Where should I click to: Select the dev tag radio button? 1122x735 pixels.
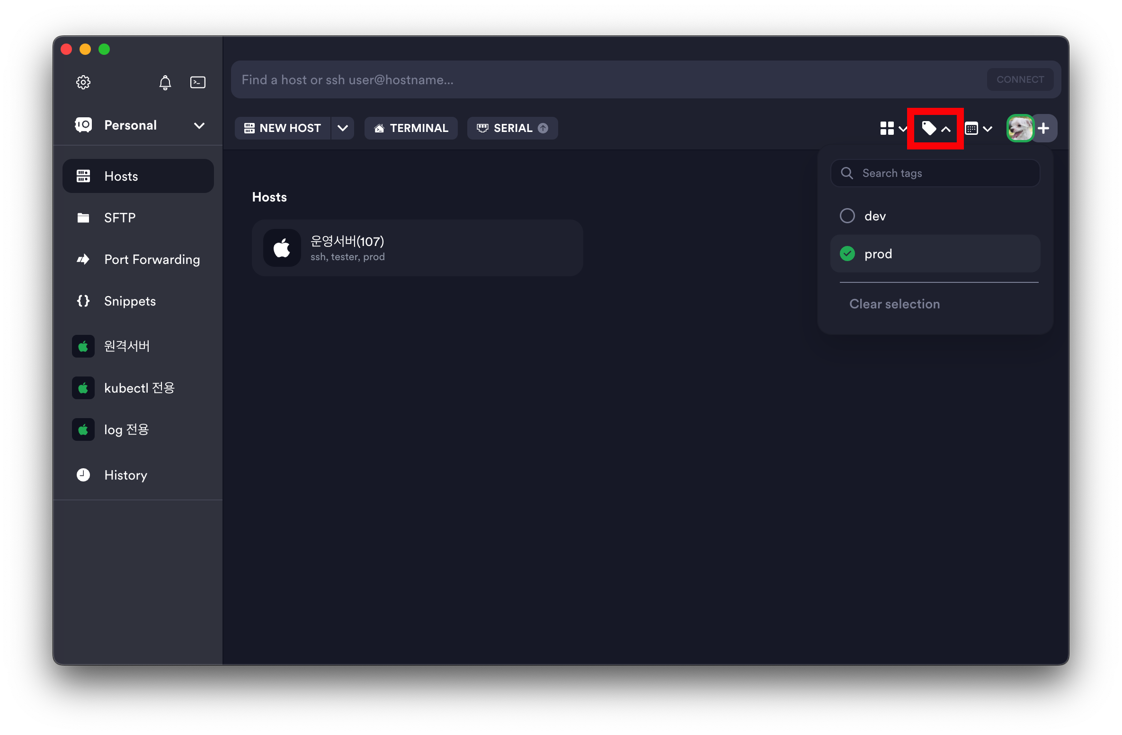click(x=847, y=216)
